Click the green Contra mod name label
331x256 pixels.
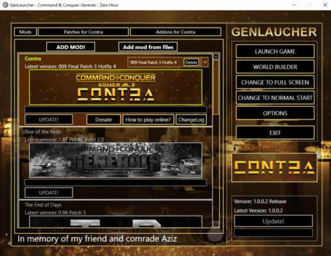[x=33, y=59]
